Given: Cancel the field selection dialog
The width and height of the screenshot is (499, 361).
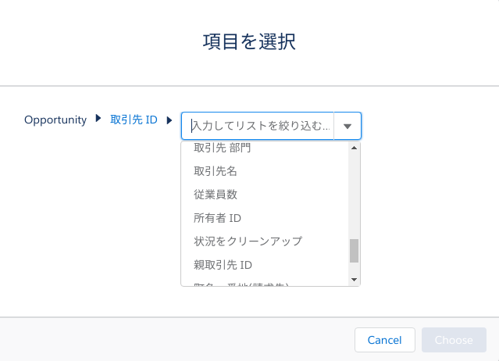Looking at the screenshot, I should pos(385,340).
